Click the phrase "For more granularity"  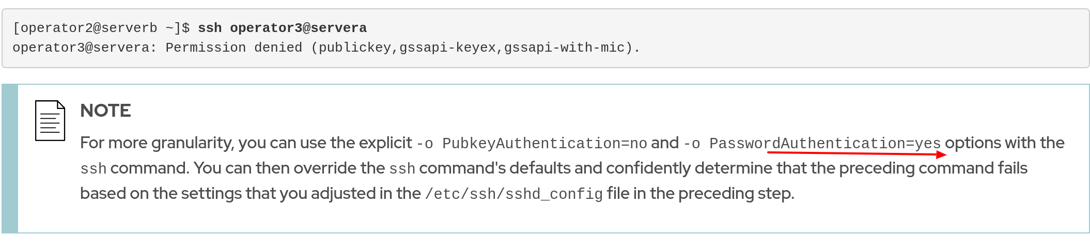(156, 143)
